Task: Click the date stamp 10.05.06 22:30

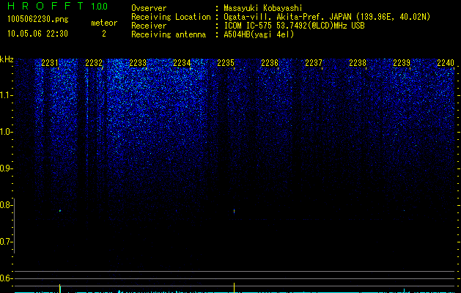Action: tap(37, 34)
